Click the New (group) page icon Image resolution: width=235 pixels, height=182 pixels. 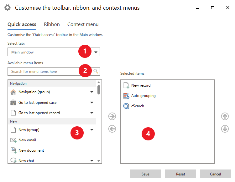click(x=13, y=130)
